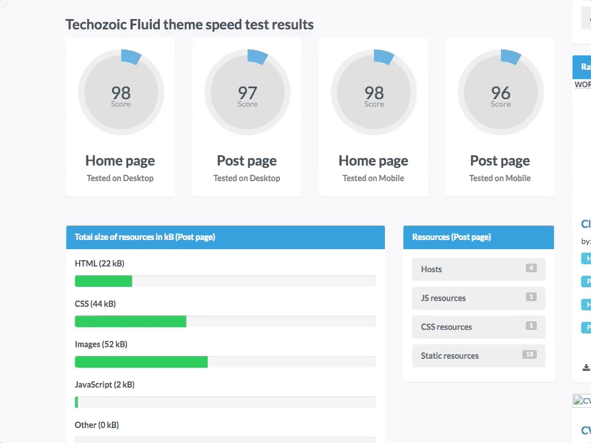Click the 'Post page' title in the Mobile card

click(x=500, y=161)
